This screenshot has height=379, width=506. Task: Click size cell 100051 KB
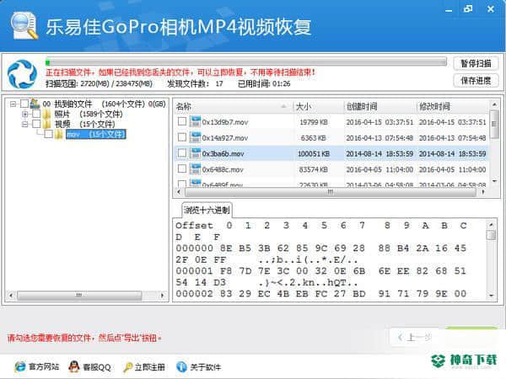coord(314,154)
